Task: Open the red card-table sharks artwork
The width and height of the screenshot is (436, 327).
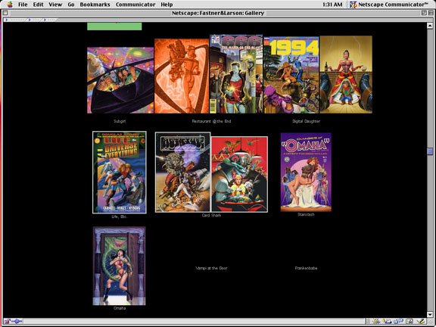Action: coord(239,174)
